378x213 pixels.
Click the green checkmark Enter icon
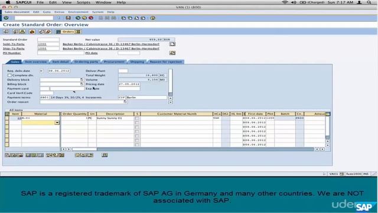(6, 18)
